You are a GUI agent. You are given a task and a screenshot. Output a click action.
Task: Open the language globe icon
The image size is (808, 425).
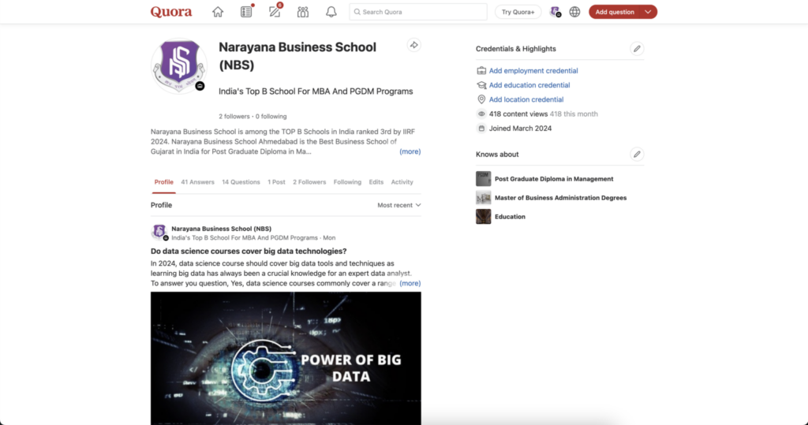click(574, 12)
